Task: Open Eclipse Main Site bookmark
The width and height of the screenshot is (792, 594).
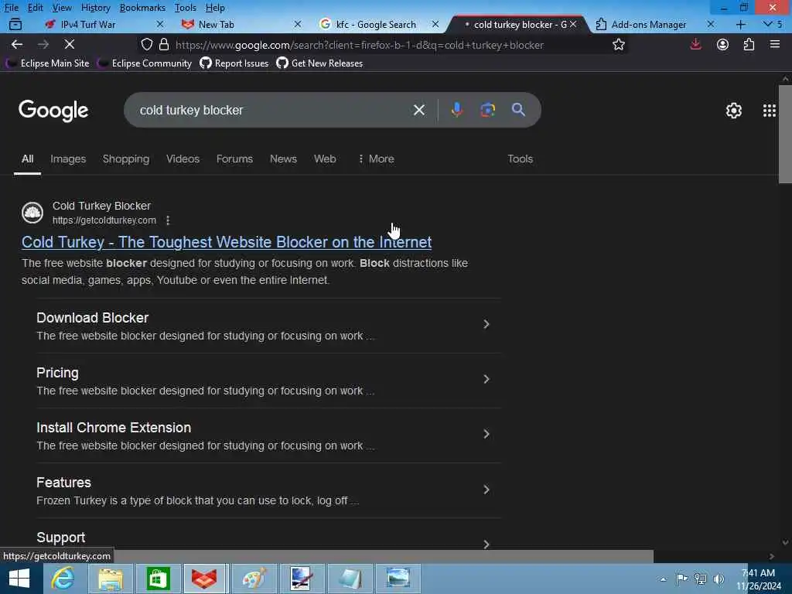Action: (47, 63)
